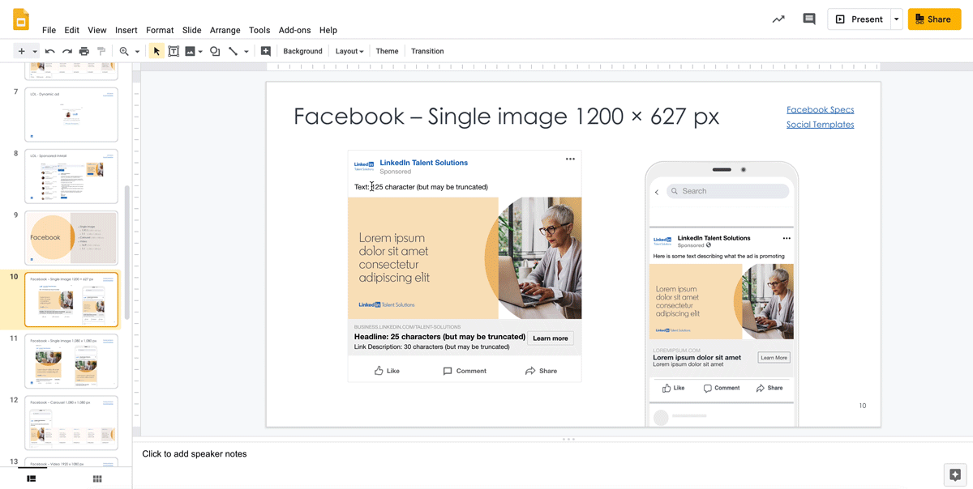Select the Line tool
The width and height of the screenshot is (973, 489).
coord(234,50)
